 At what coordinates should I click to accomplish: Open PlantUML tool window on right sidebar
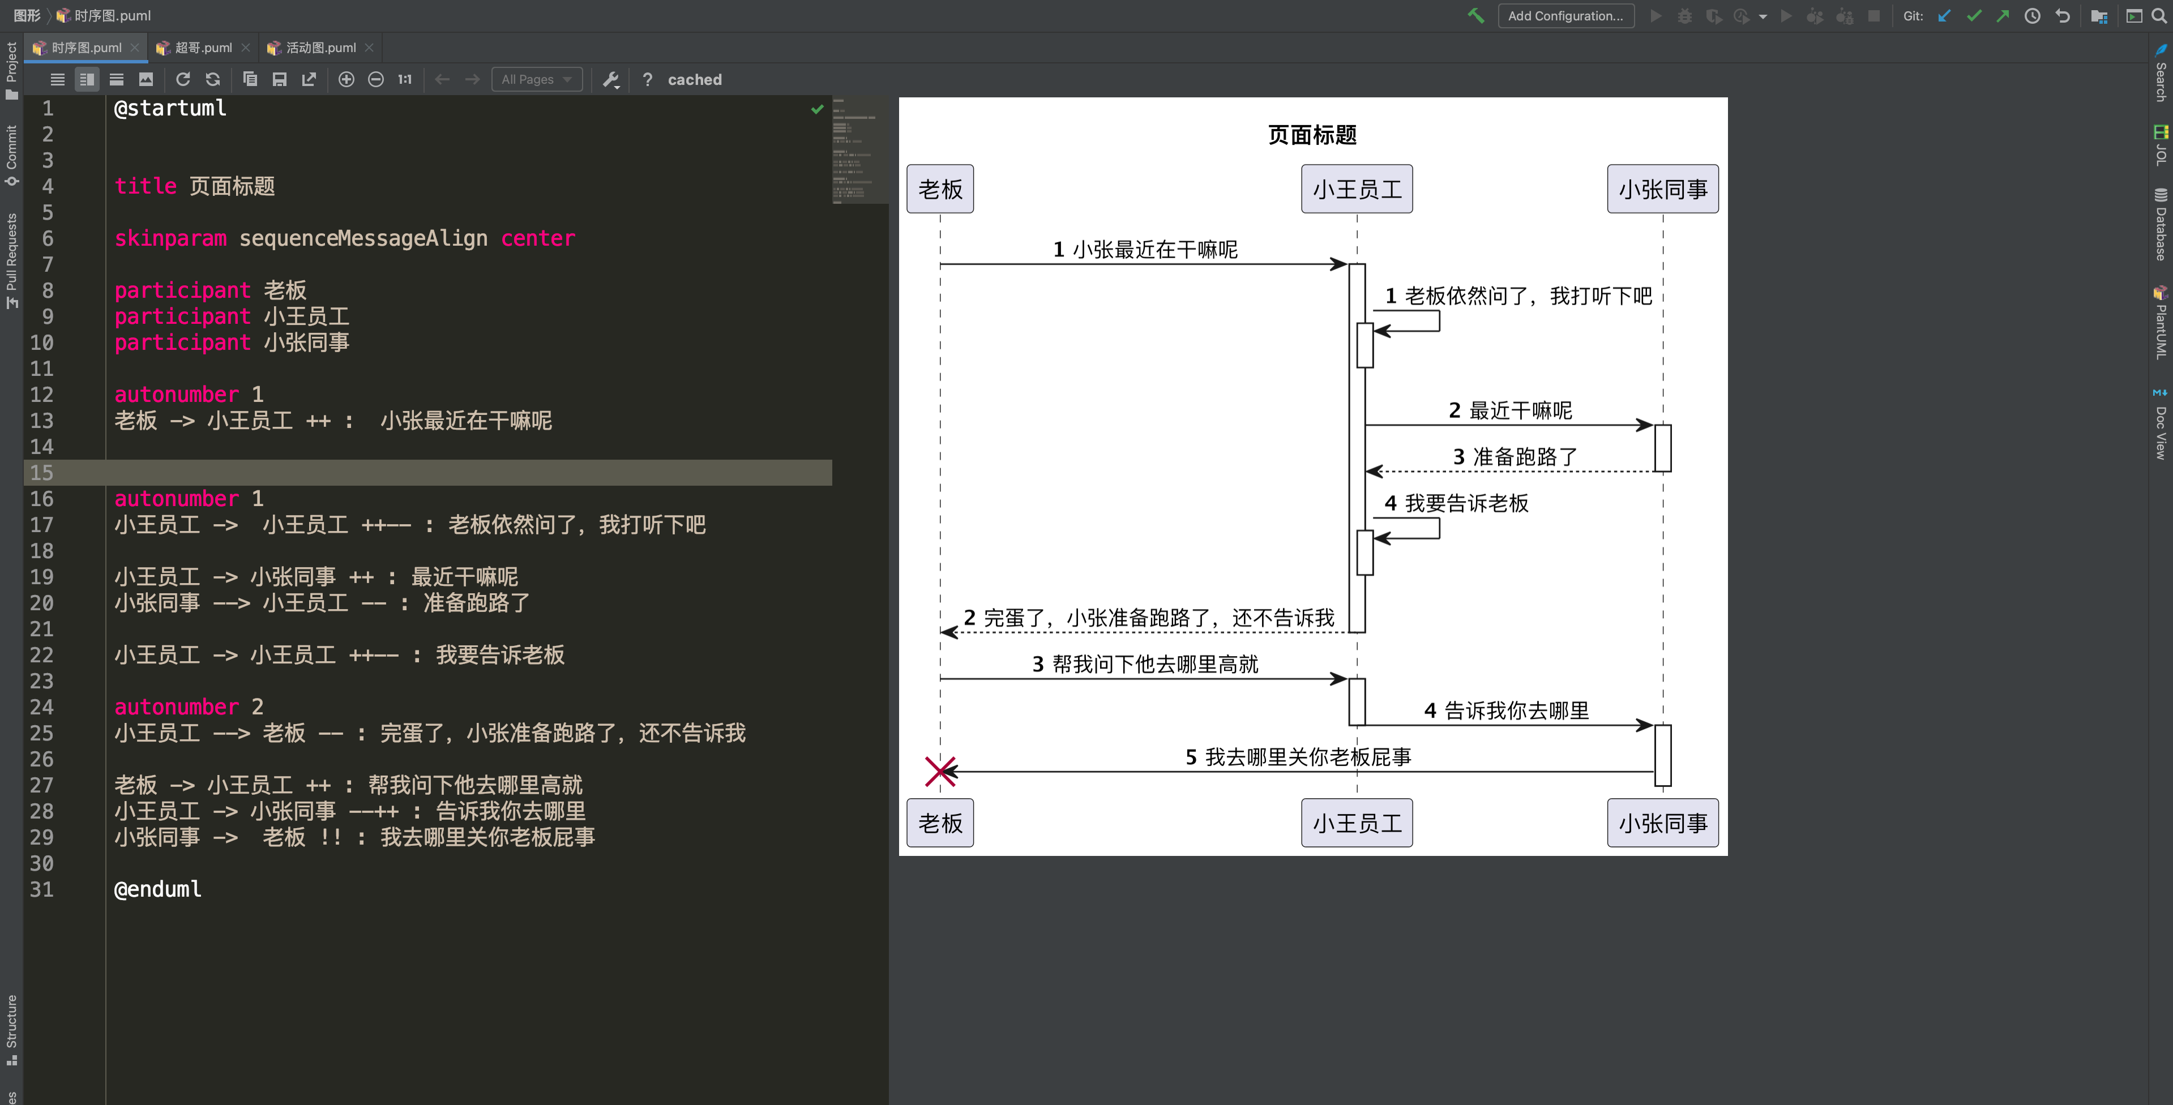[2161, 324]
